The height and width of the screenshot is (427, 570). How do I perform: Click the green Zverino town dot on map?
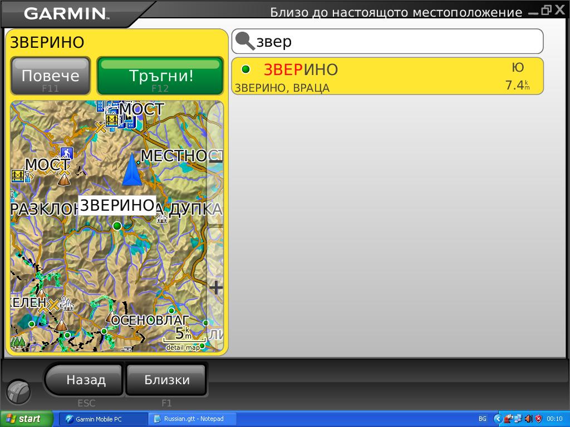point(117,225)
